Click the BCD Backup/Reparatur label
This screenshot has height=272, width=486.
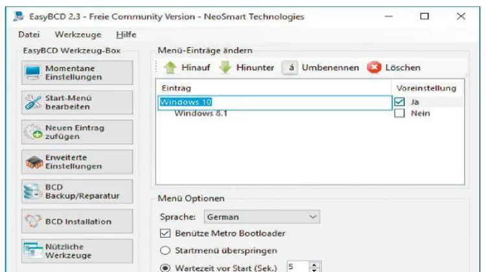coord(82,191)
